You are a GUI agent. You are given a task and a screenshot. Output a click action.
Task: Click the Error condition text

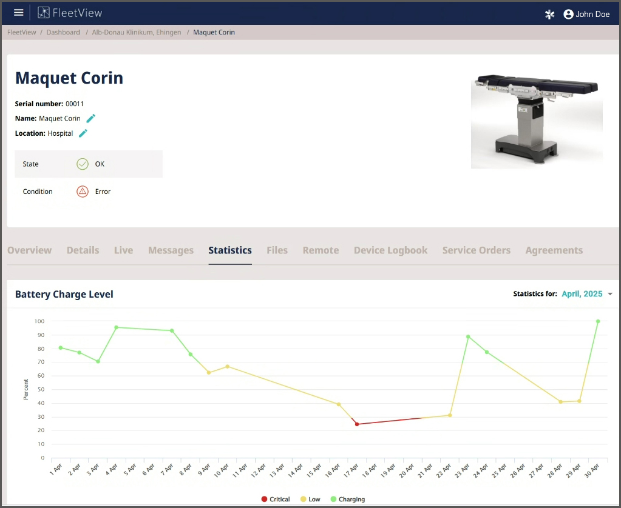(103, 192)
